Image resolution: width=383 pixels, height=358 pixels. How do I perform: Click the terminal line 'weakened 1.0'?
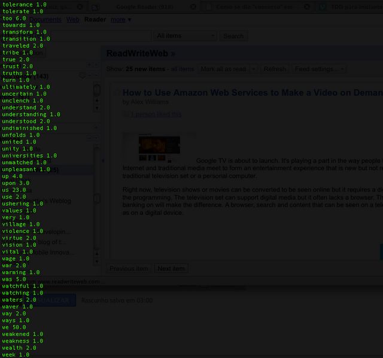(x=23, y=334)
